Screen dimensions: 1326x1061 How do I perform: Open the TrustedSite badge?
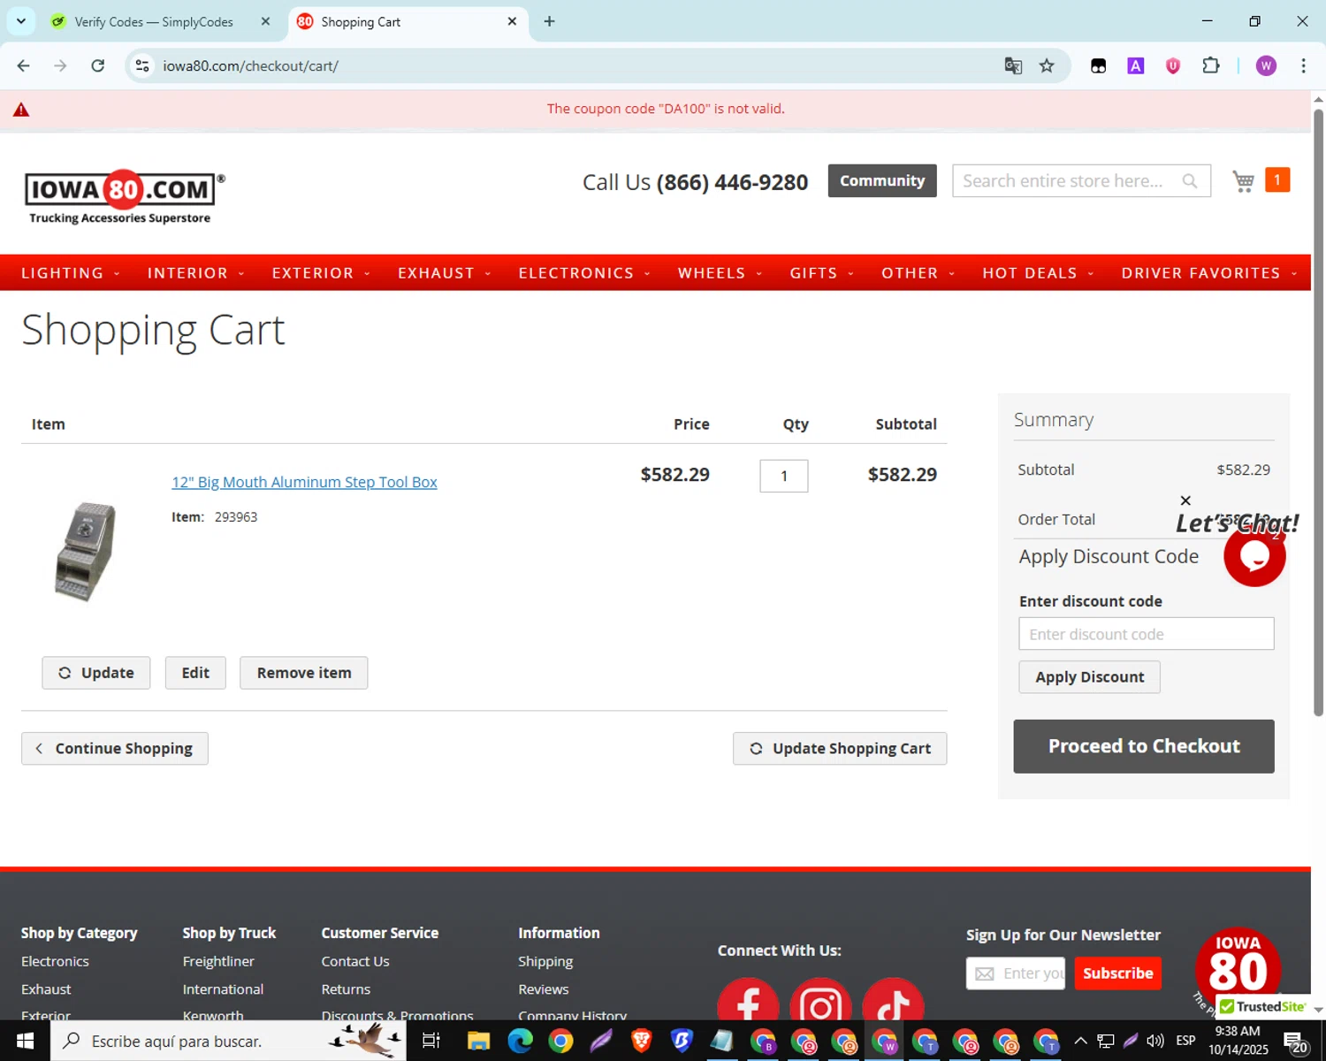pyautogui.click(x=1262, y=1006)
